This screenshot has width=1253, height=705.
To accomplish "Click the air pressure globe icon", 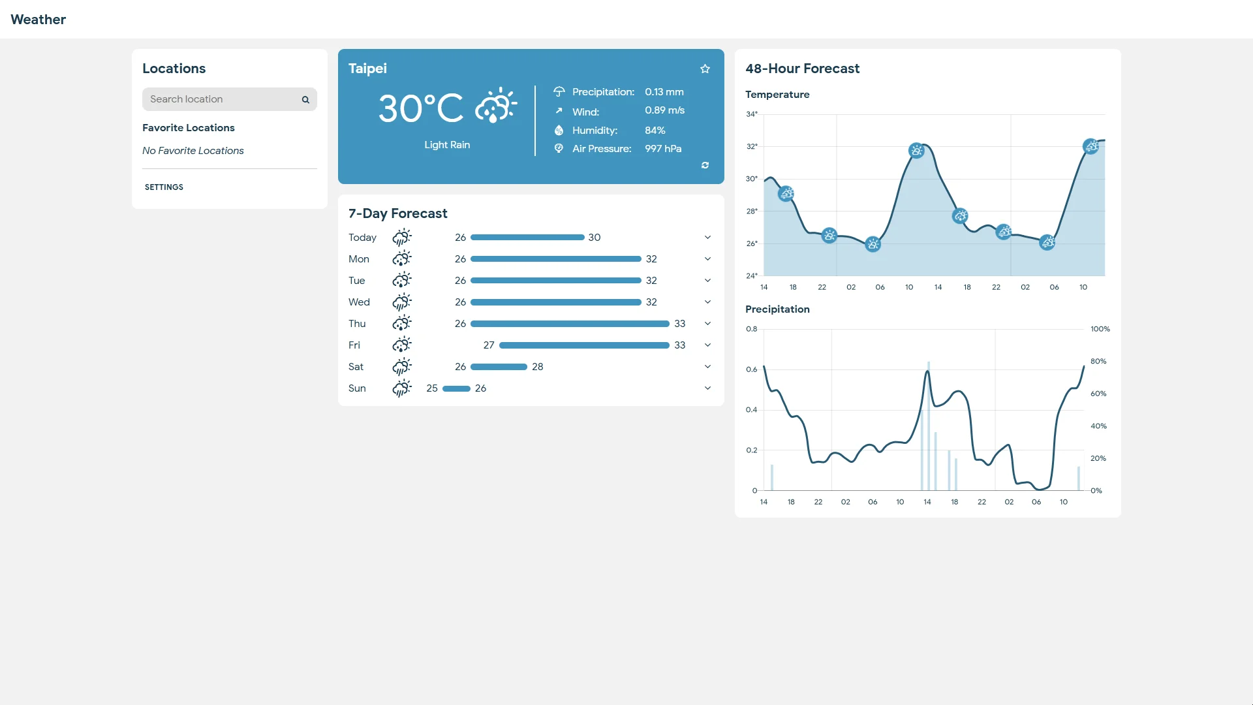I will (x=559, y=148).
